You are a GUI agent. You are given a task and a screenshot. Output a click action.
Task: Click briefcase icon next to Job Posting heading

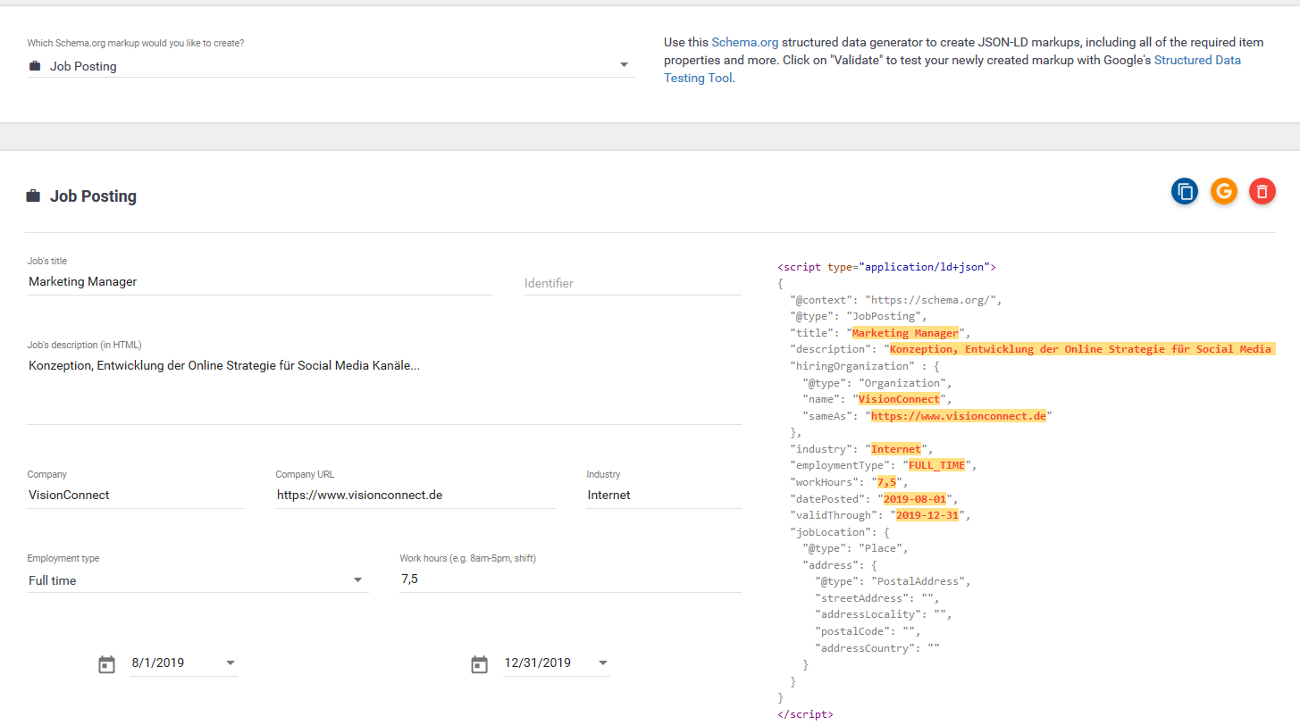point(33,196)
